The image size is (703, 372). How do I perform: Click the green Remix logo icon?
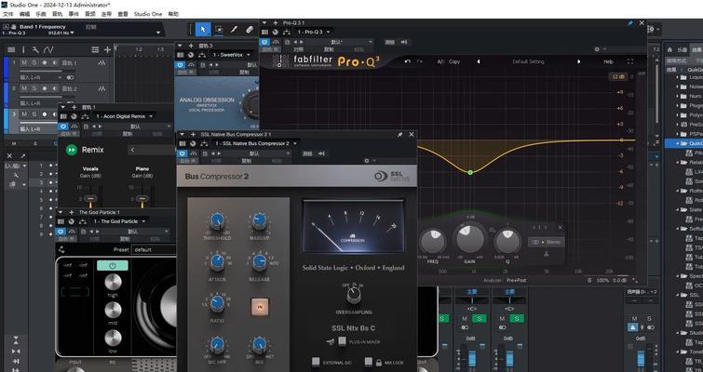pos(71,150)
